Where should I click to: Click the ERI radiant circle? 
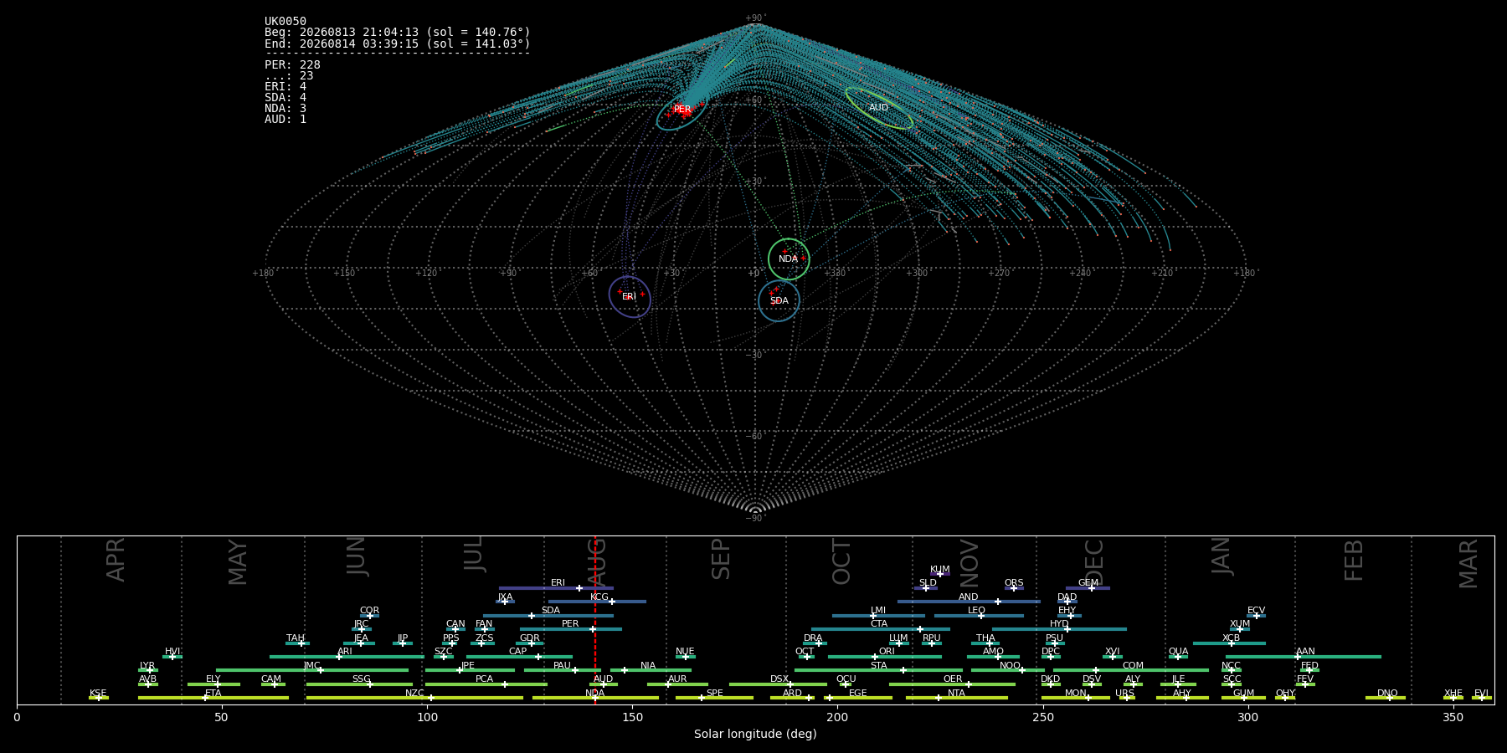click(630, 297)
